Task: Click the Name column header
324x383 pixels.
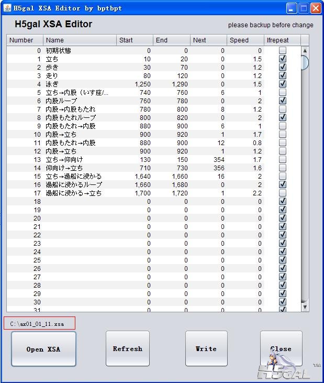Action: click(x=80, y=40)
